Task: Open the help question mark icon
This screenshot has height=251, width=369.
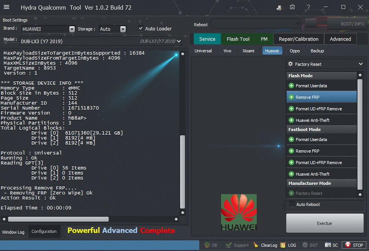Action: click(308, 7)
